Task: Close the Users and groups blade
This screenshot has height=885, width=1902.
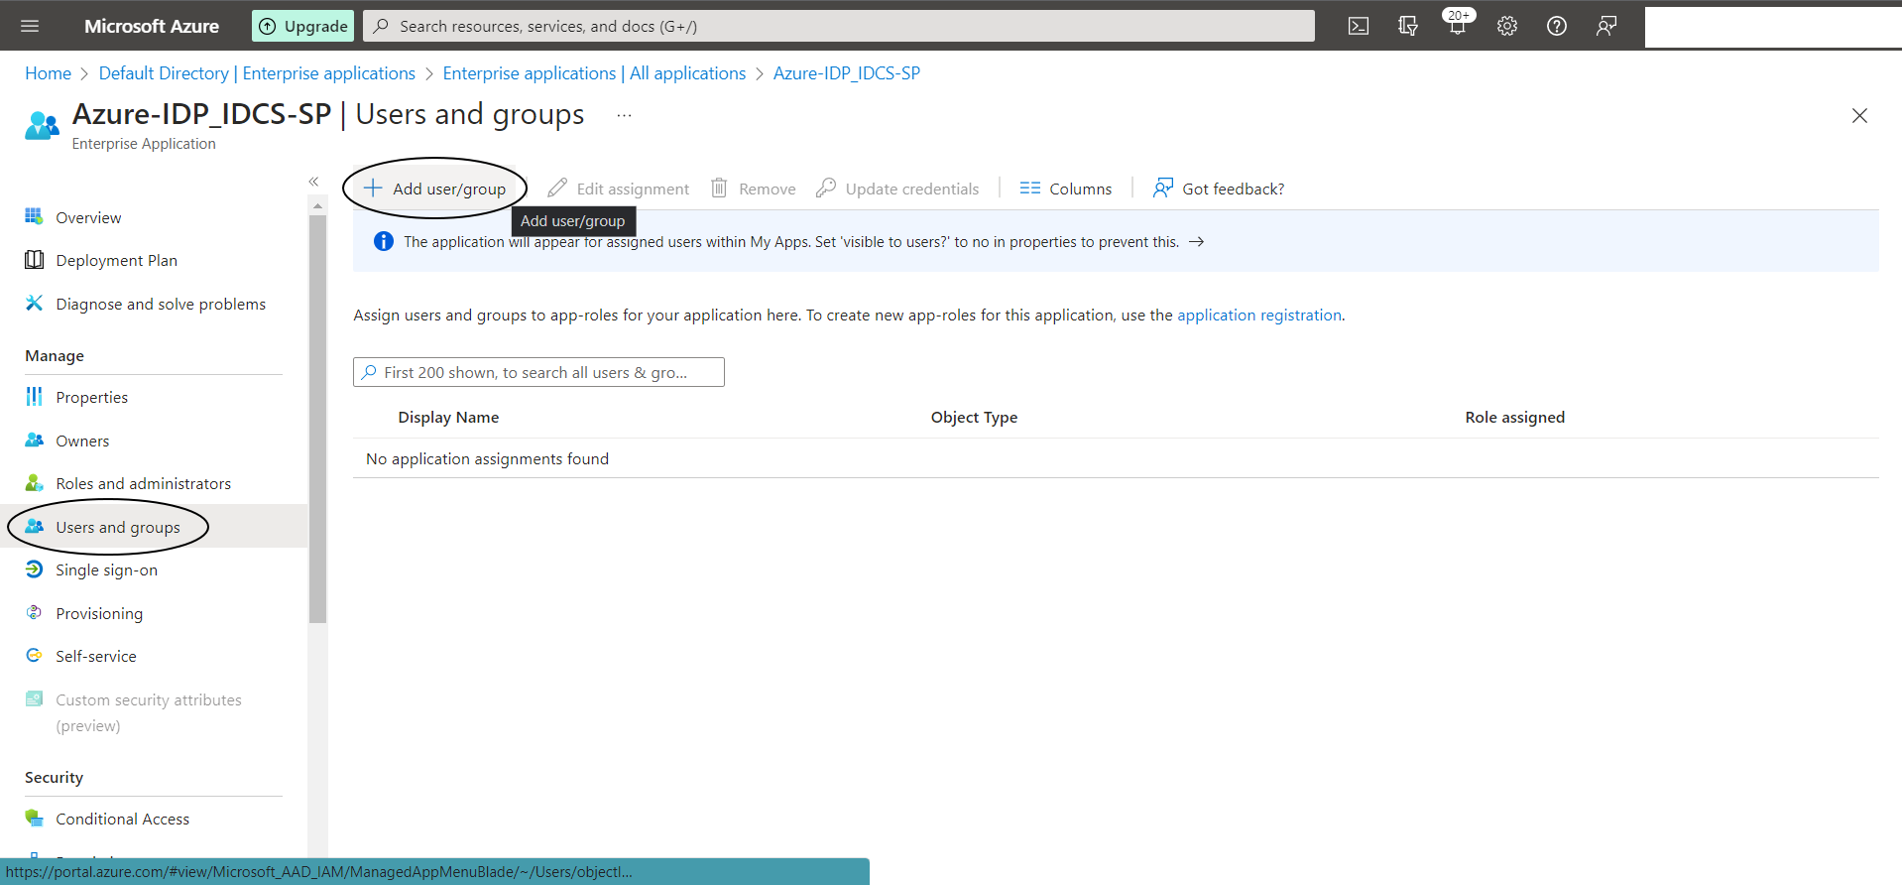Action: coord(1859,116)
